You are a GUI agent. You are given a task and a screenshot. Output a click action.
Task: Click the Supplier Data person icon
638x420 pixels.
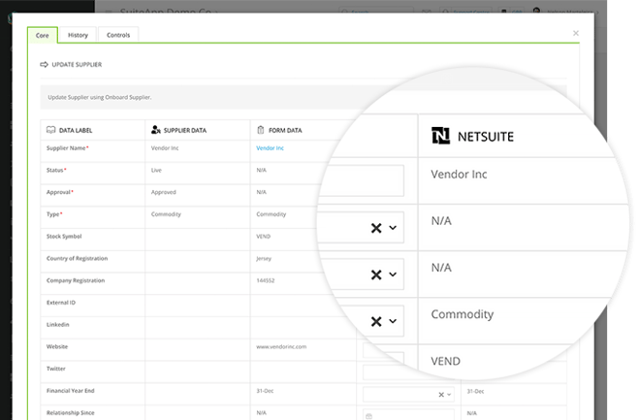click(155, 129)
